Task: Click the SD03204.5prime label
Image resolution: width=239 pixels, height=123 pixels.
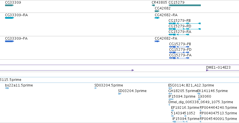Action: pos(109,85)
